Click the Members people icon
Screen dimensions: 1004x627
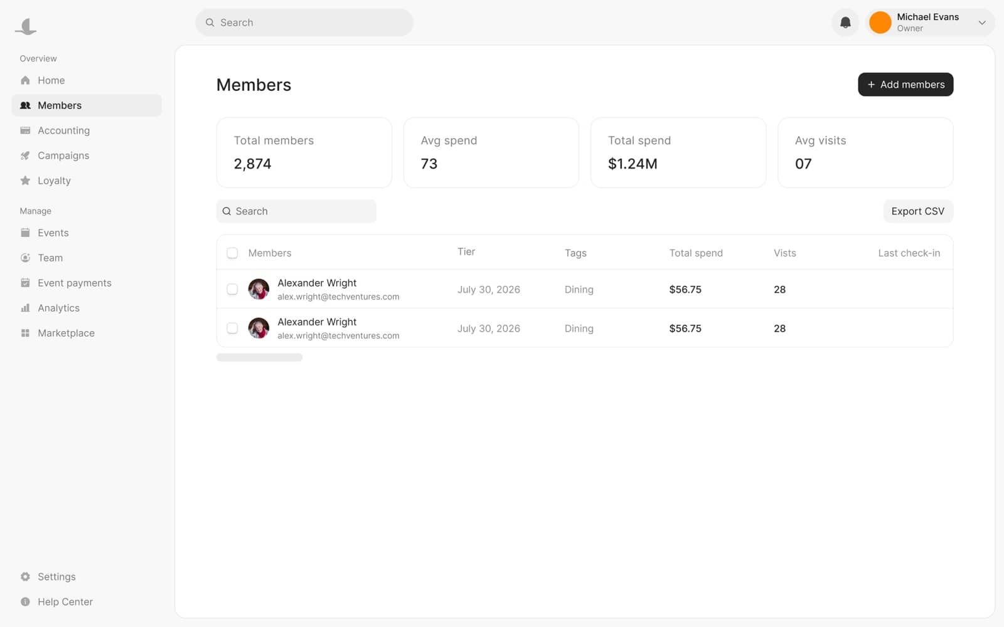[x=25, y=105]
